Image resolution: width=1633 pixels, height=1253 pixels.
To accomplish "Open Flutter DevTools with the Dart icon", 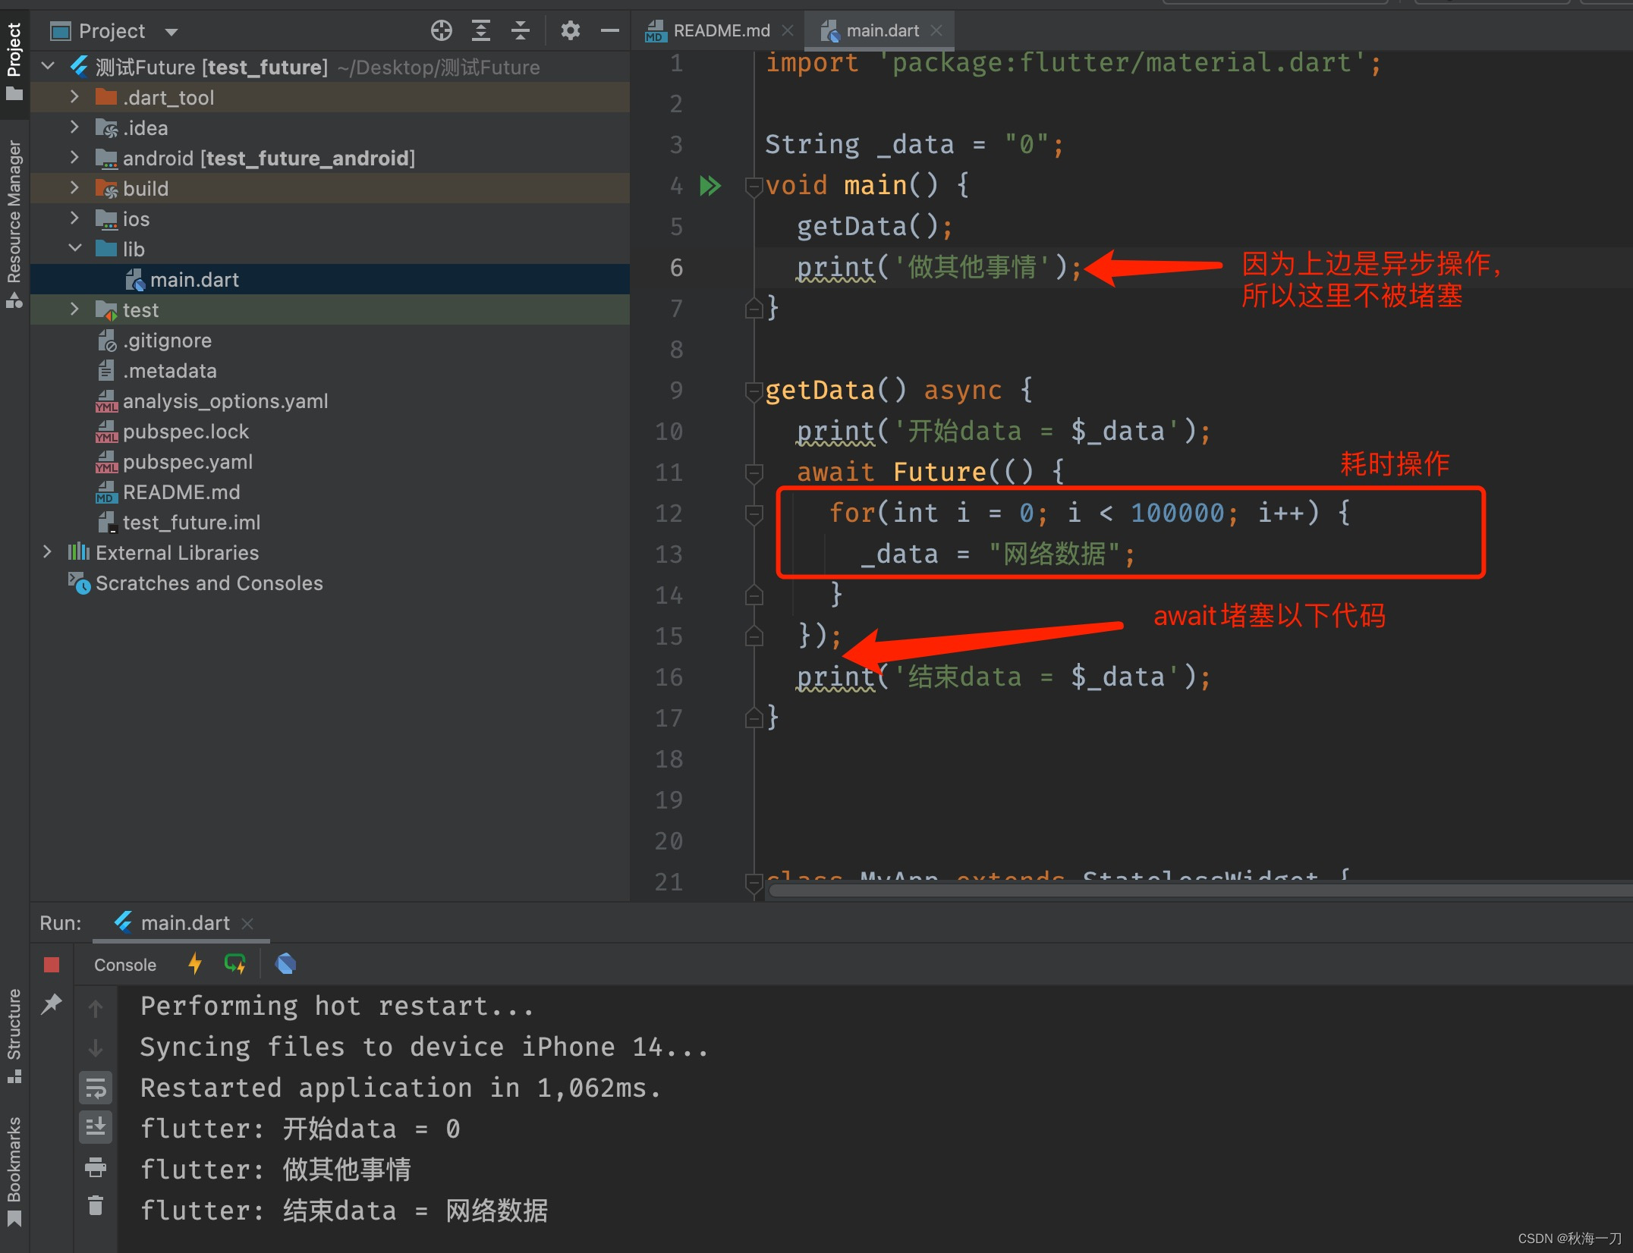I will point(285,963).
